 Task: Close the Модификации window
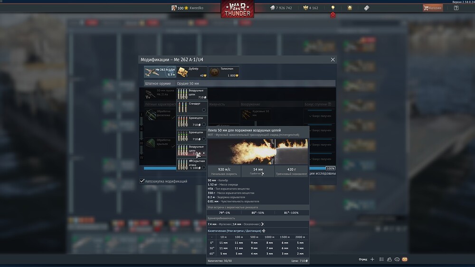(x=332, y=60)
